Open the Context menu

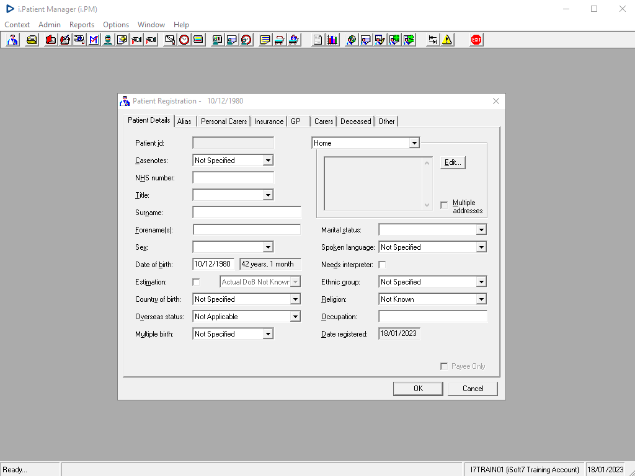[17, 25]
